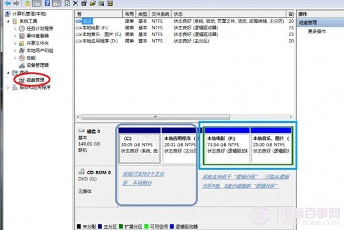Click the blue Back arrow in toolbar
The height and width of the screenshot is (230, 344).
(7, 3)
